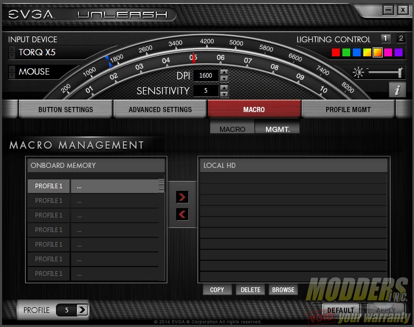Click the Delete button
The height and width of the screenshot is (327, 414).
point(250,290)
